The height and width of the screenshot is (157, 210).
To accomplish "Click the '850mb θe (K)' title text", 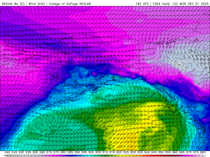I will pos(13,4).
